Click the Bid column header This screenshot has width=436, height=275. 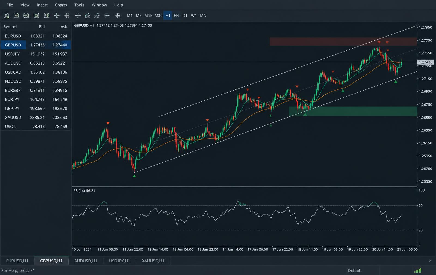(42, 27)
